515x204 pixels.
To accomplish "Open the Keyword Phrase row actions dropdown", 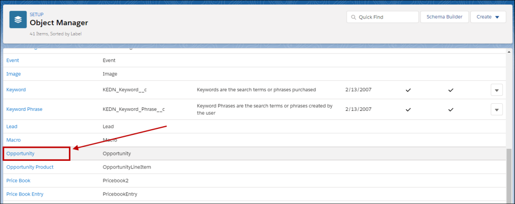I will [496, 110].
